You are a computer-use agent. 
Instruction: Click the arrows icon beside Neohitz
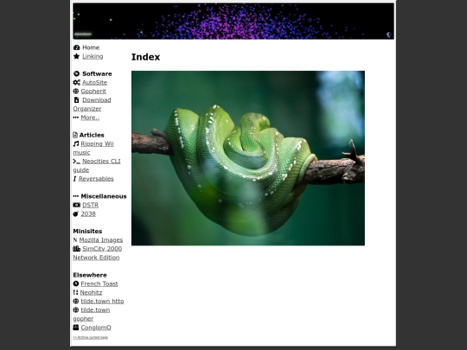pyautogui.click(x=75, y=292)
